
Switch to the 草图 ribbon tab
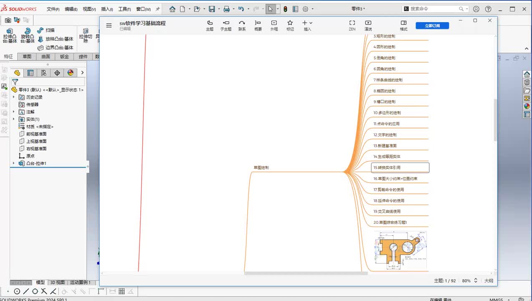[27, 57]
